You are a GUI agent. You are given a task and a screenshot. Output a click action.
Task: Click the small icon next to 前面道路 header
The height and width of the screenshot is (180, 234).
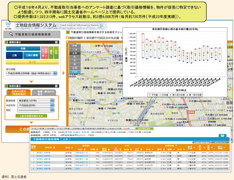[176, 146]
